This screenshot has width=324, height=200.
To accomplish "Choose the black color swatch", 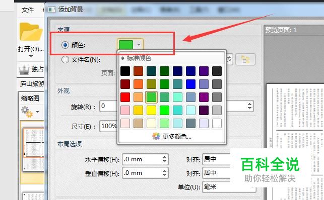I will pos(125,71).
